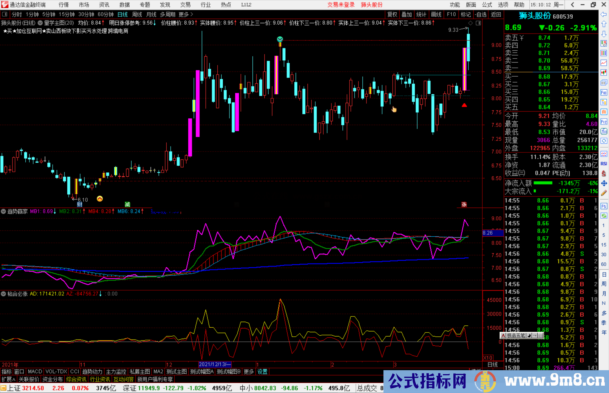
Task: Click the back arrow sidebar icon
Action: (x=604, y=14)
